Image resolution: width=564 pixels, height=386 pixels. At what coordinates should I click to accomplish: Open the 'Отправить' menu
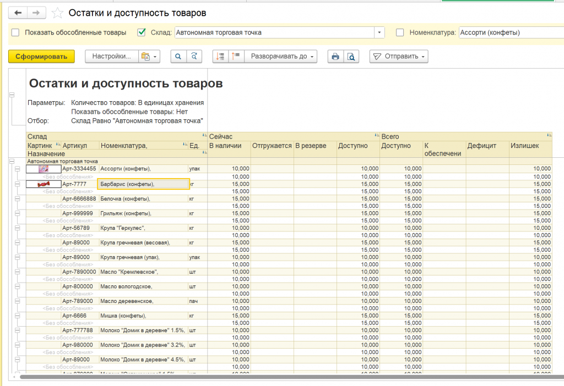(x=399, y=57)
